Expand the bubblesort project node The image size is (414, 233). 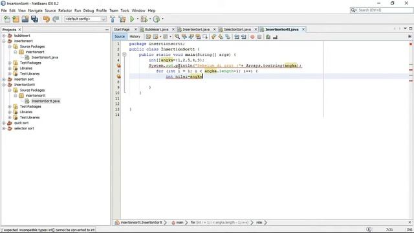coord(4,36)
